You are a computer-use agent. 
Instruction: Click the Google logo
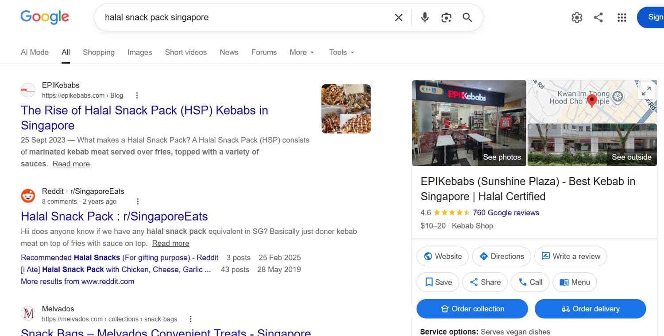(45, 17)
